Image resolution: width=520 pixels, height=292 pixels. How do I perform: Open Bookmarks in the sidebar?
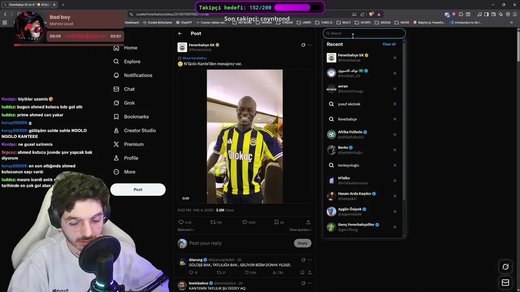pos(131,117)
